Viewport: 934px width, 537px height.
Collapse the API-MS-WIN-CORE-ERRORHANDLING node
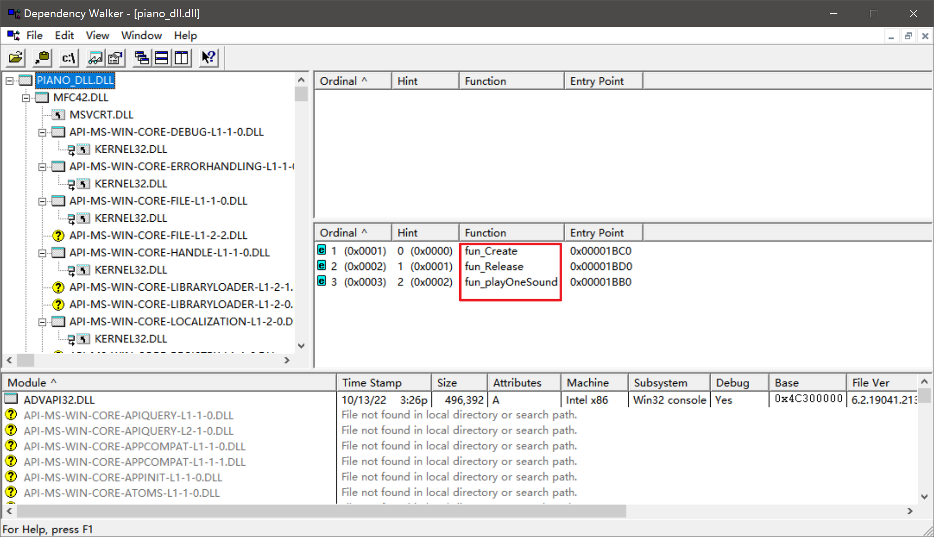coord(42,167)
